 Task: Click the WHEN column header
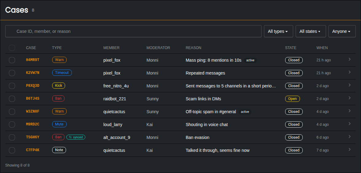tap(322, 48)
